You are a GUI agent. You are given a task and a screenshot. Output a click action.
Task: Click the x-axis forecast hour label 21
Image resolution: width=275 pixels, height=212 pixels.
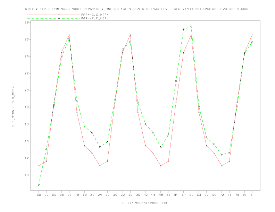(x=92, y=195)
